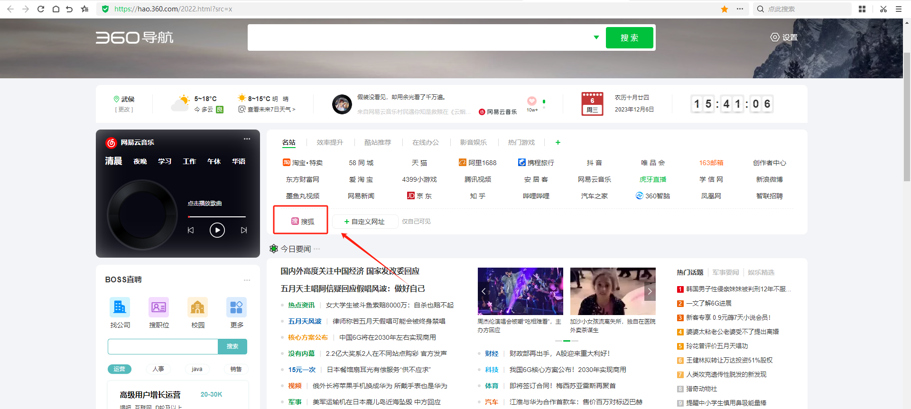Open settings via the 设置 gear icon
Viewport: 911px width, 409px height.
[784, 37]
